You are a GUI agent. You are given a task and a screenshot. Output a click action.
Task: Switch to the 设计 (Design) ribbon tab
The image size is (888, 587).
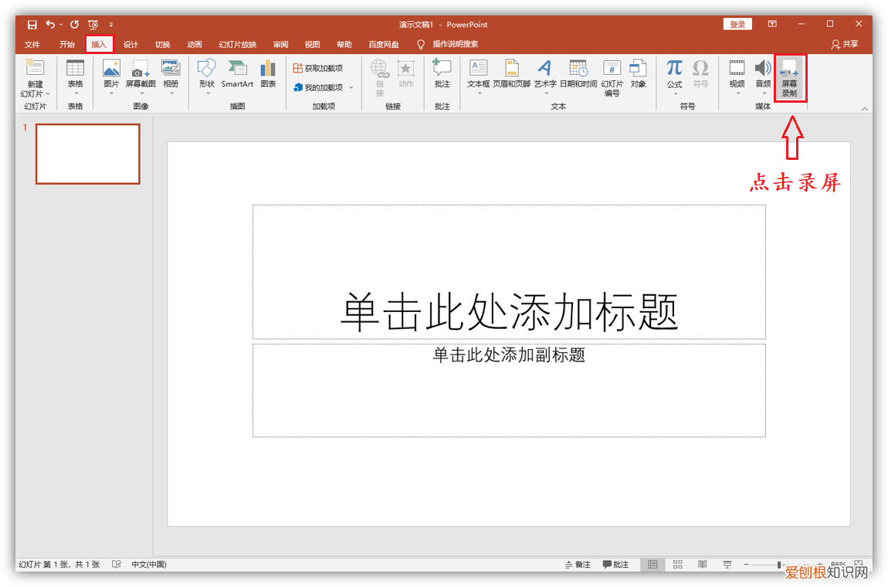point(130,44)
